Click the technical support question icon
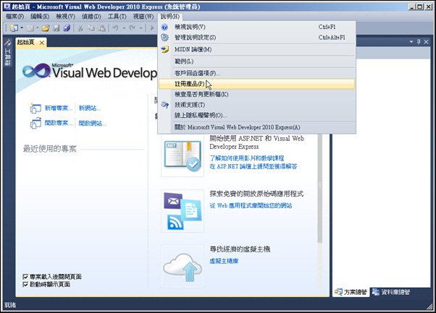The image size is (436, 313). 165,105
